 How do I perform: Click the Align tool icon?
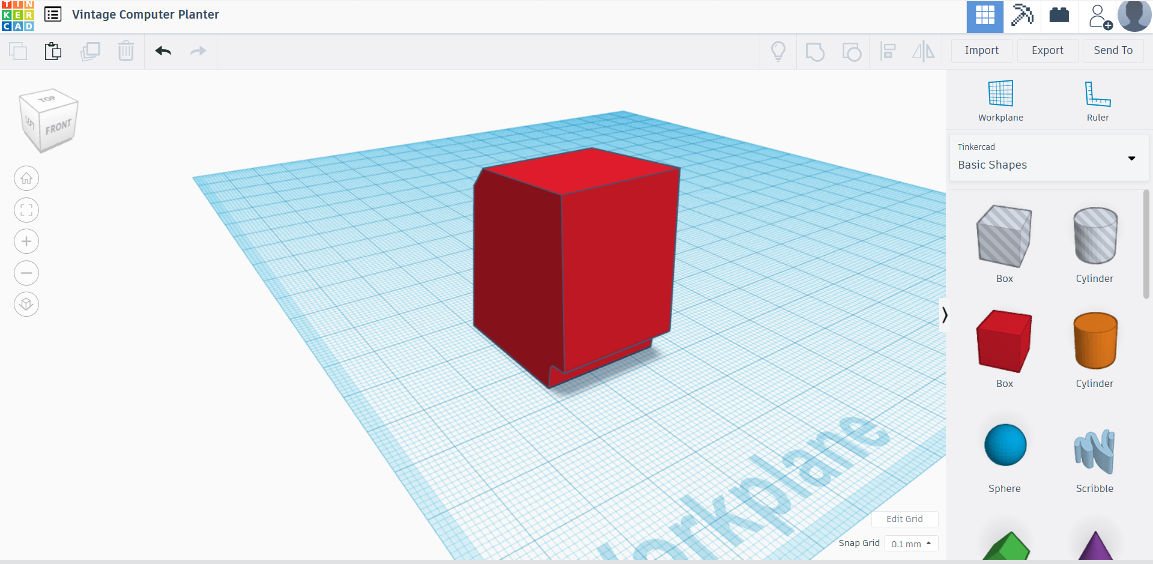888,52
